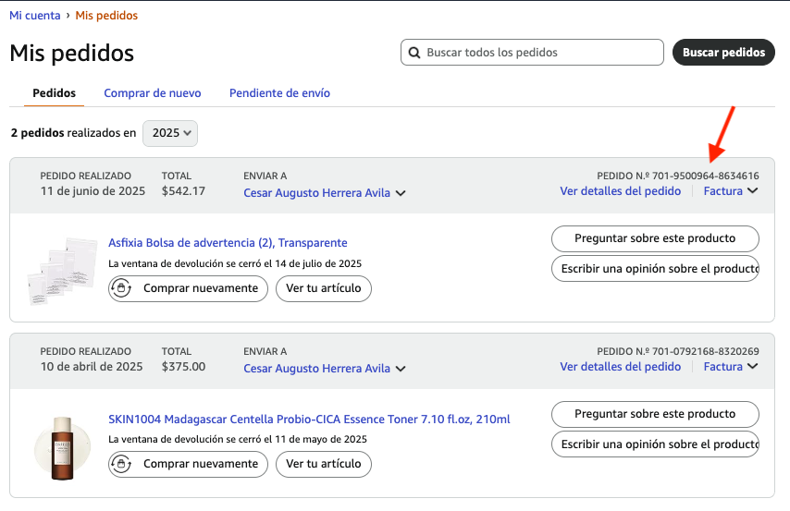Click Comprar nuevamente for Asfixia Bolsa
Image resolution: width=790 pixels, height=511 pixels.
tap(188, 288)
